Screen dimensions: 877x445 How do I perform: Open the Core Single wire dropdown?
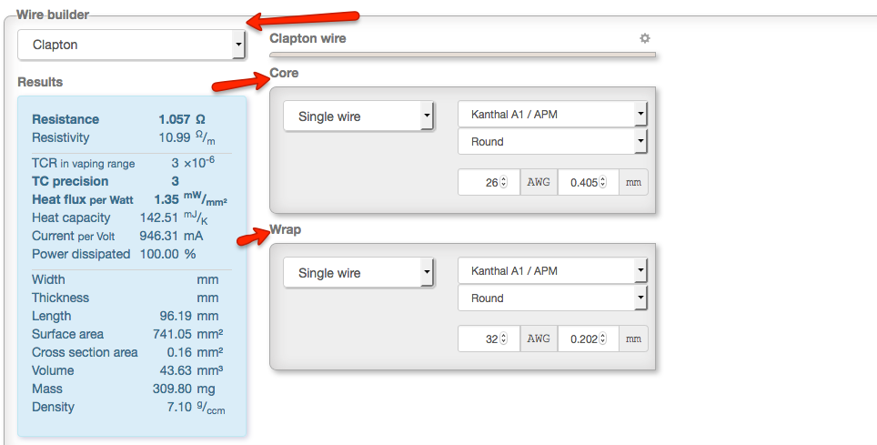click(358, 116)
